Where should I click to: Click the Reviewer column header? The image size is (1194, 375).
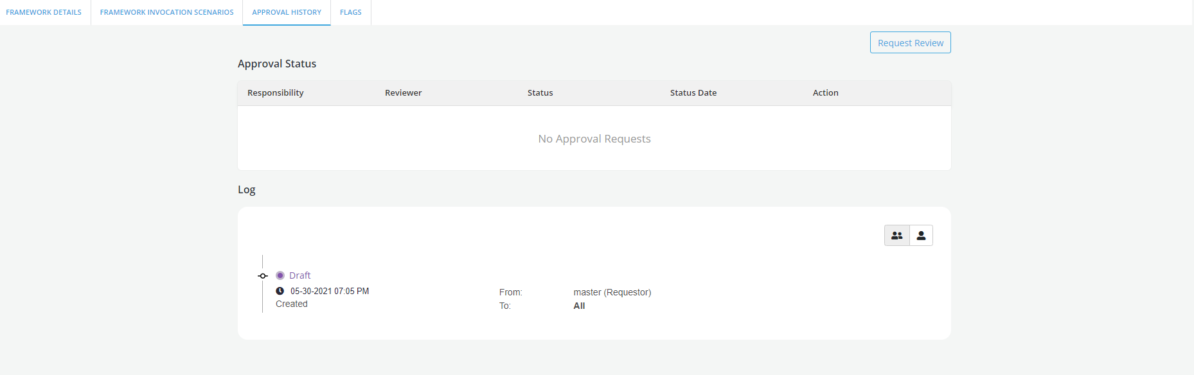(x=403, y=93)
